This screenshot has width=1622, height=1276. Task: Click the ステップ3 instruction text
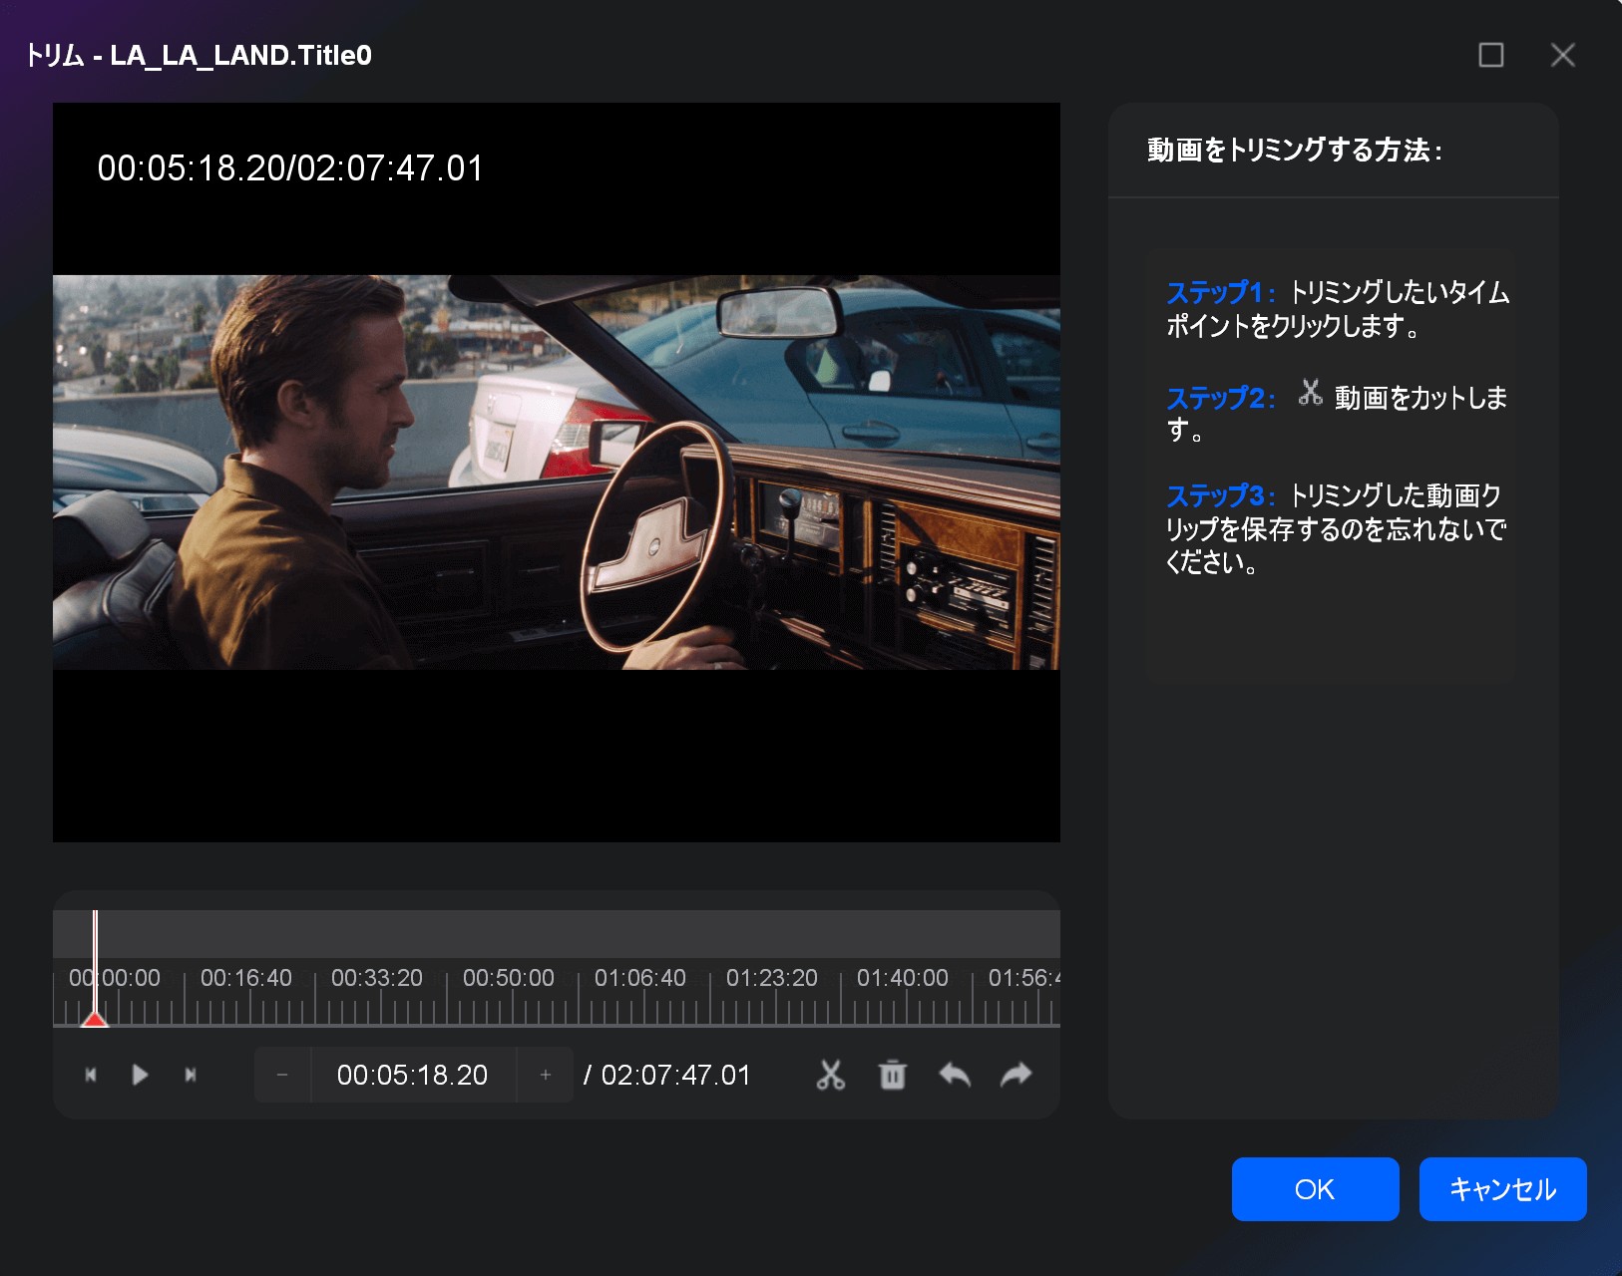pos(1336,528)
